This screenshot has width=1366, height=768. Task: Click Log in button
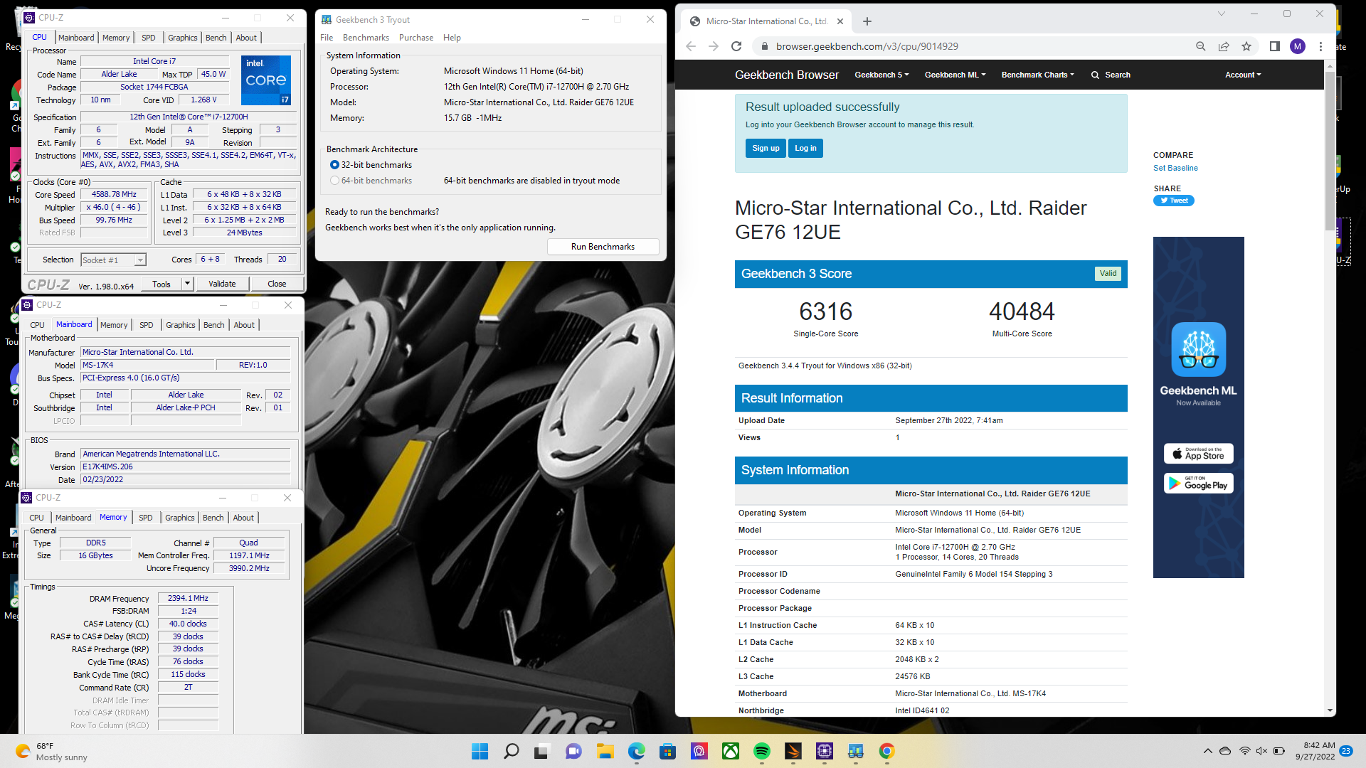(x=805, y=148)
